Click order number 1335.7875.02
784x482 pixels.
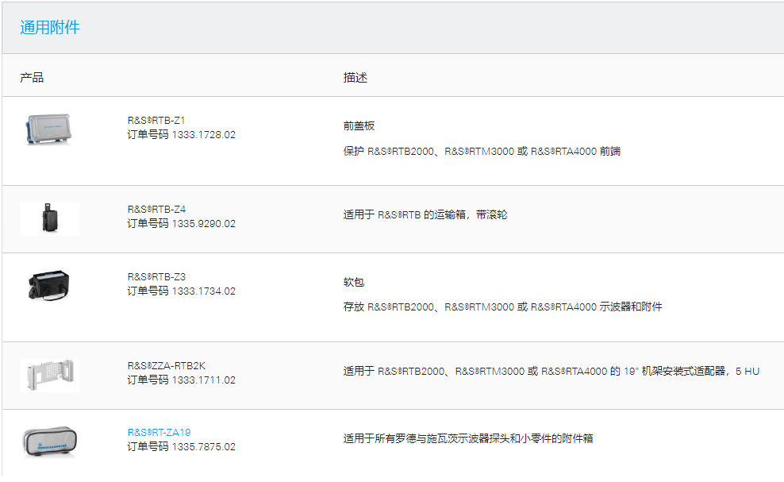coord(203,447)
